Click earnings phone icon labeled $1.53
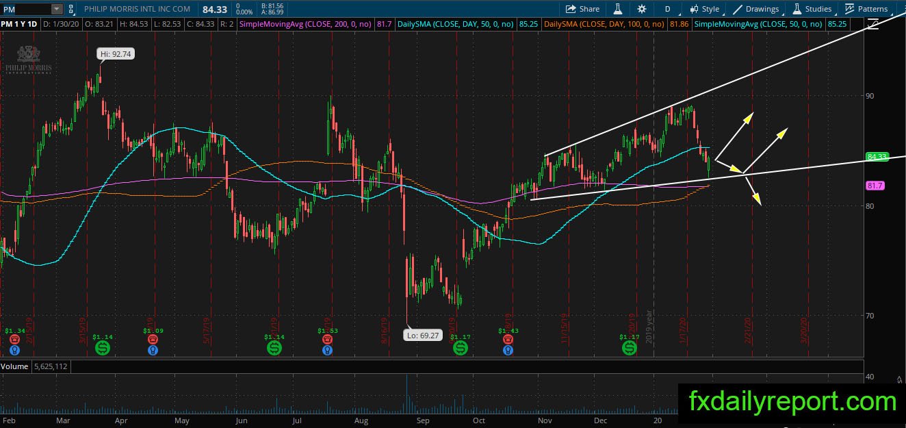Screen dimensions: 906x428 (x=328, y=340)
